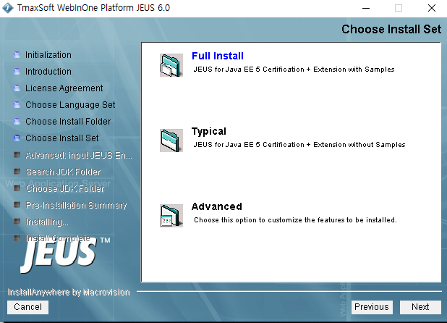The image size is (447, 323).
Task: Click the License Agreement step bullet icon
Action: pos(17,88)
